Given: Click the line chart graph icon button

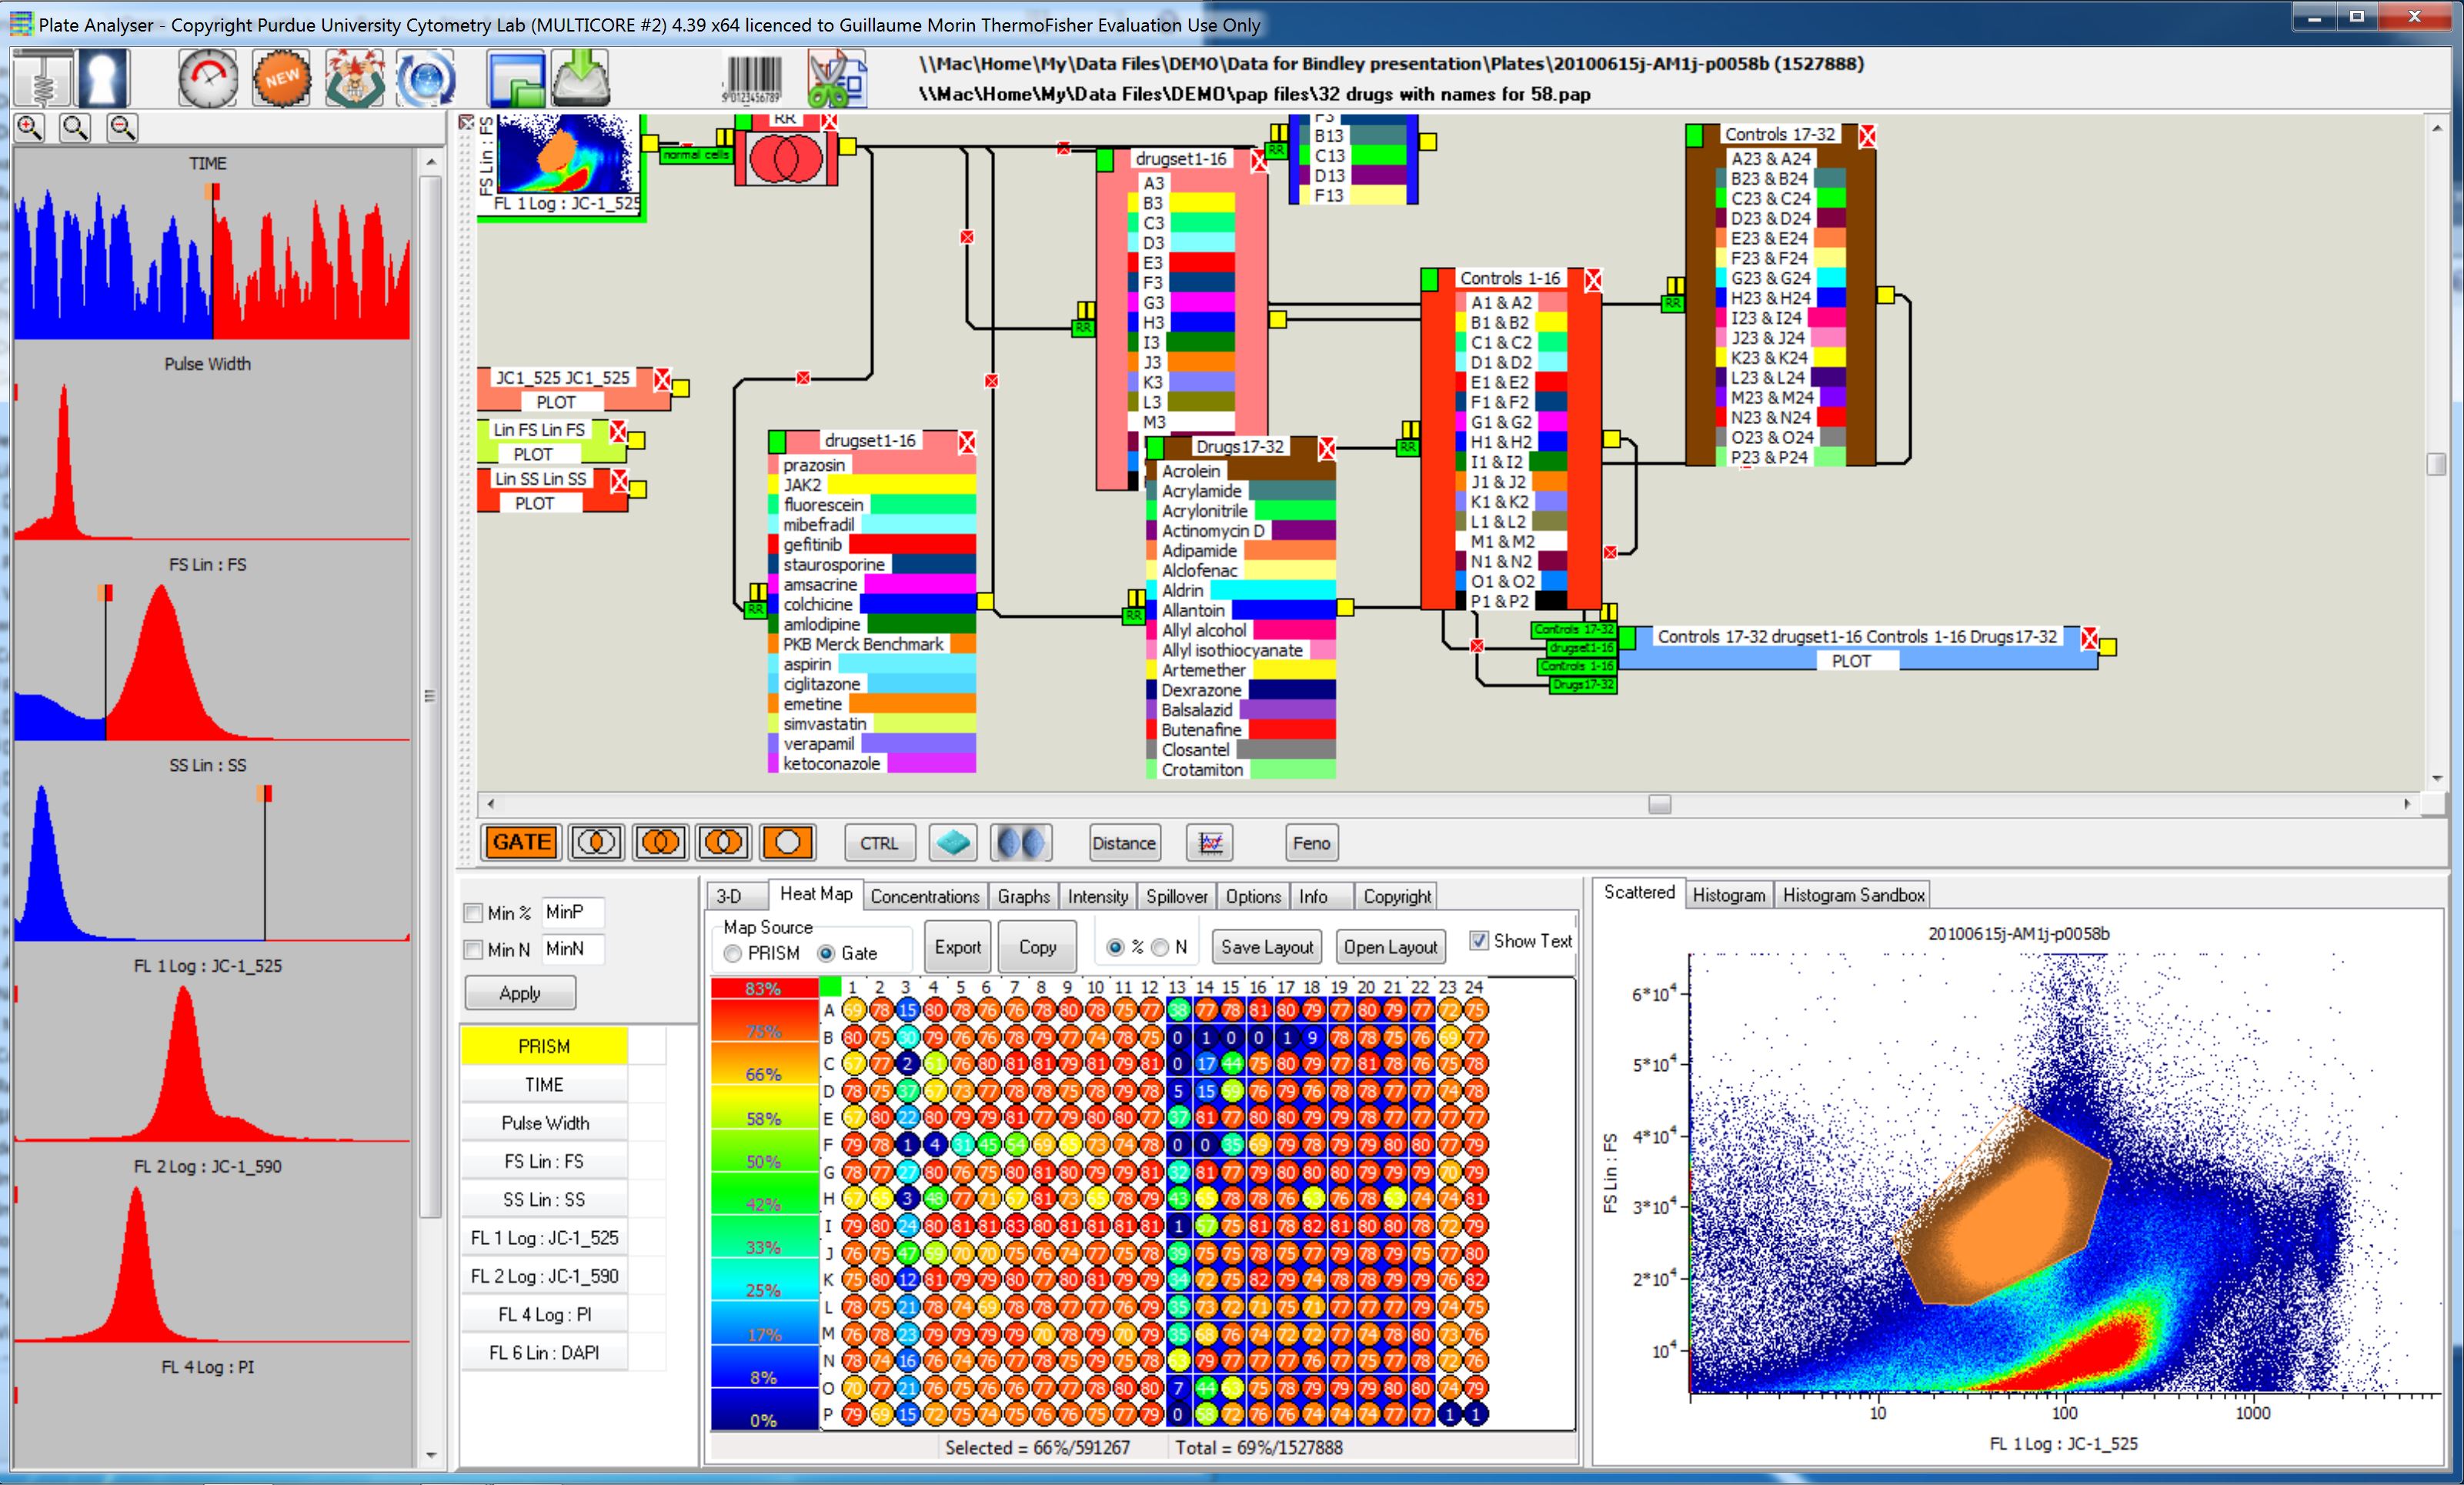Looking at the screenshot, I should (x=1210, y=843).
